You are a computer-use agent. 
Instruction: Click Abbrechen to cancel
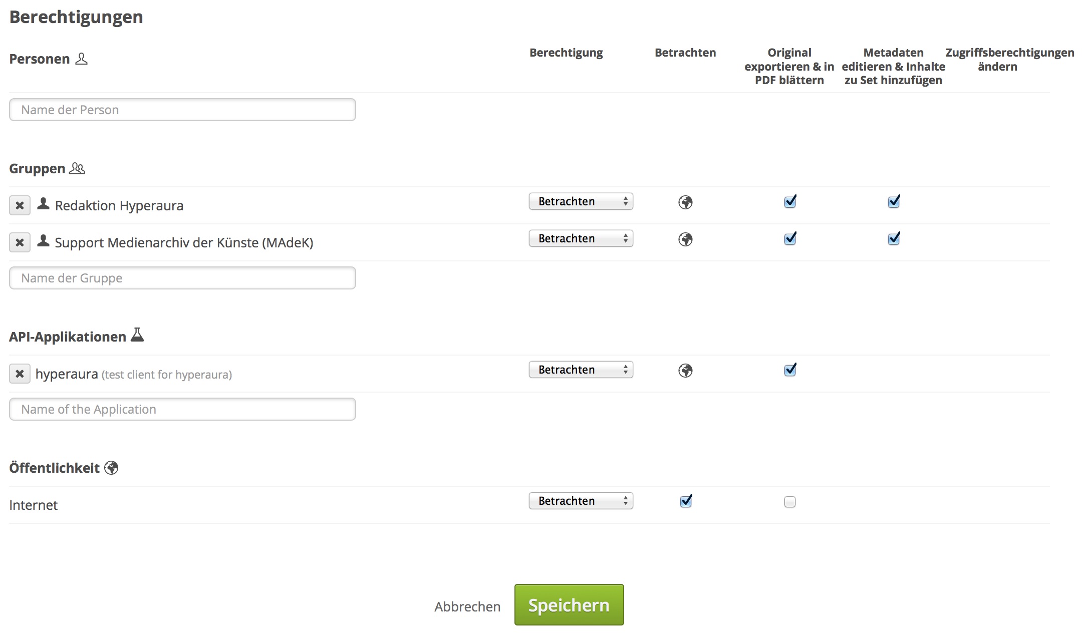(467, 606)
